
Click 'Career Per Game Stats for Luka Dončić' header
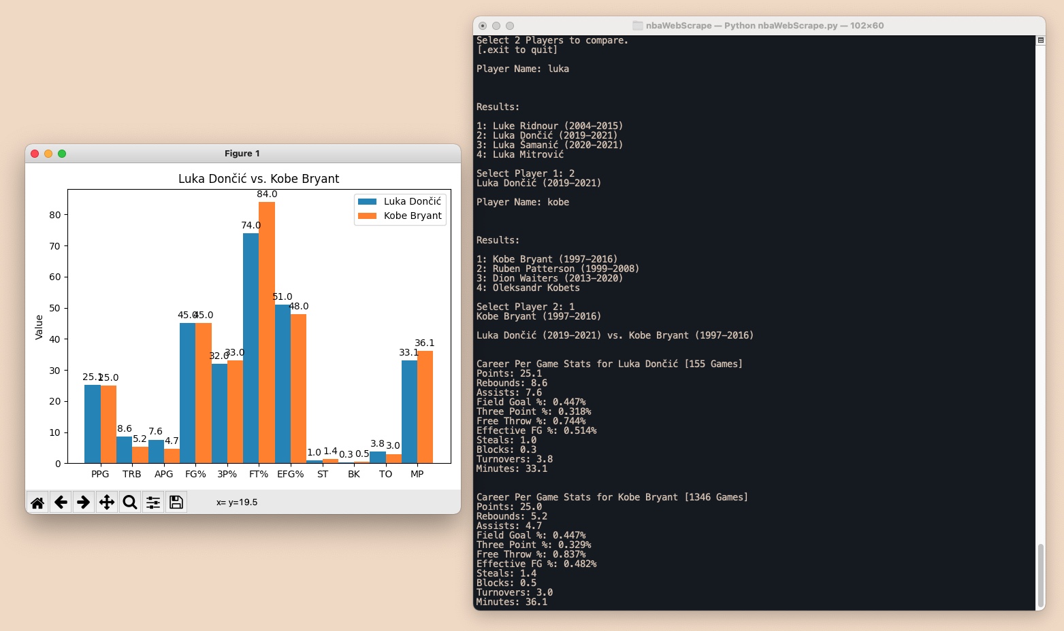tap(610, 364)
